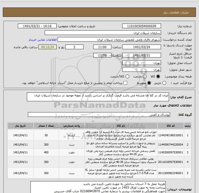Click the quantity 400 in row 3
The image size is (199, 193).
point(46,152)
